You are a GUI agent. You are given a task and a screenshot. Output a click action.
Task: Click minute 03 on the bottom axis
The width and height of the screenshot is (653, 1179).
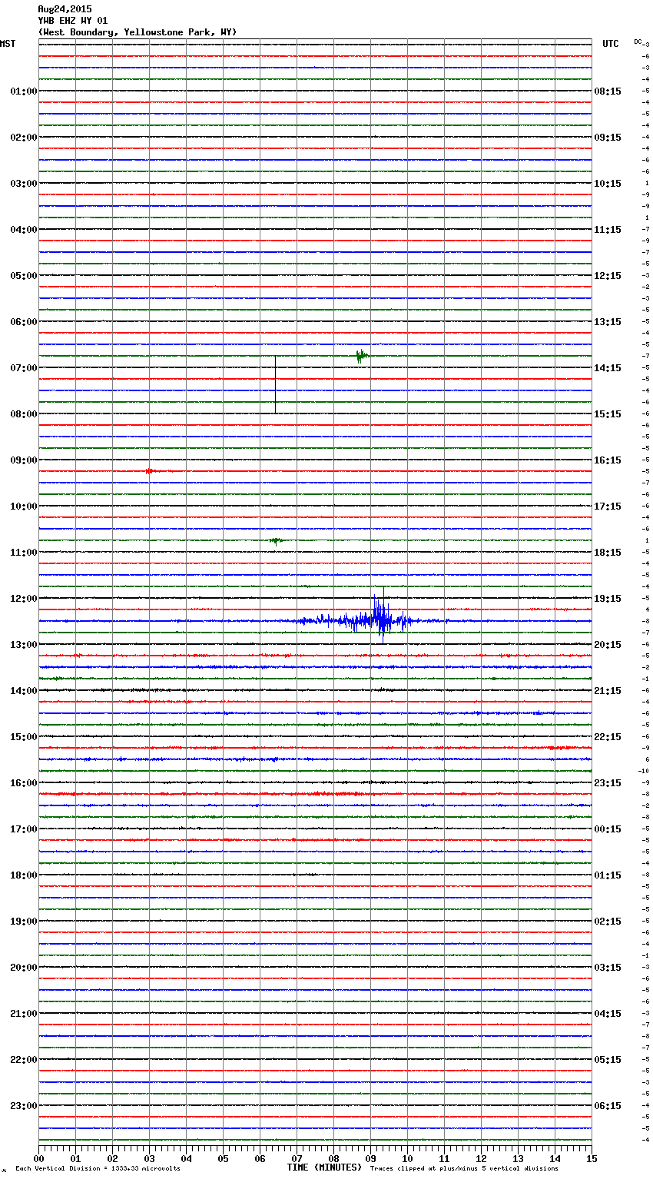point(149,1158)
